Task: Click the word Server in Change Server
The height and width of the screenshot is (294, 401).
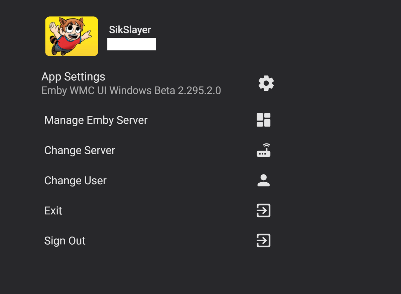Action: coord(100,150)
